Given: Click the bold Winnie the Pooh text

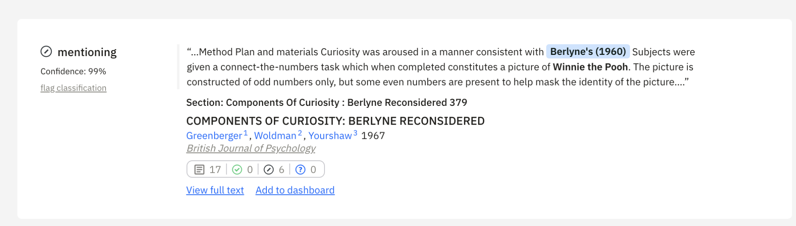Looking at the screenshot, I should click(590, 67).
